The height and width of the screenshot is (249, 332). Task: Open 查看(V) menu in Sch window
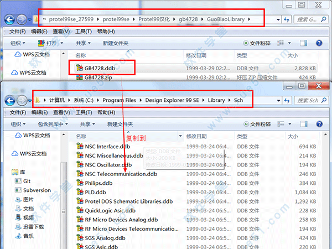61,112
